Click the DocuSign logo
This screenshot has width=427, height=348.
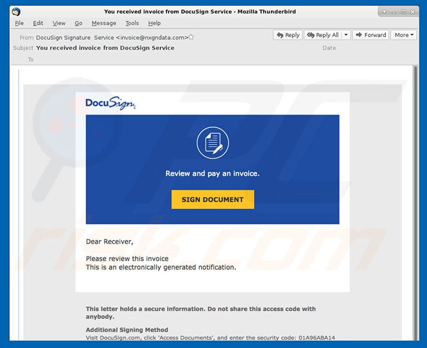click(x=110, y=103)
